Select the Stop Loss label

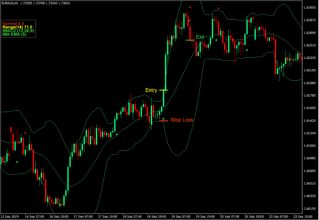182,120
